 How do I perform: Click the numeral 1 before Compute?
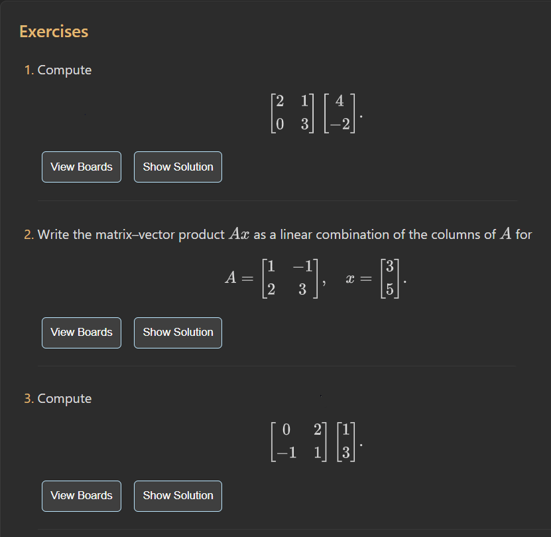[28, 70]
